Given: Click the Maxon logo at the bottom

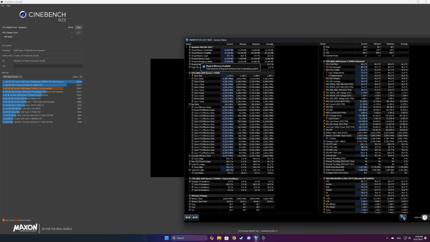Looking at the screenshot, I should coord(25,228).
